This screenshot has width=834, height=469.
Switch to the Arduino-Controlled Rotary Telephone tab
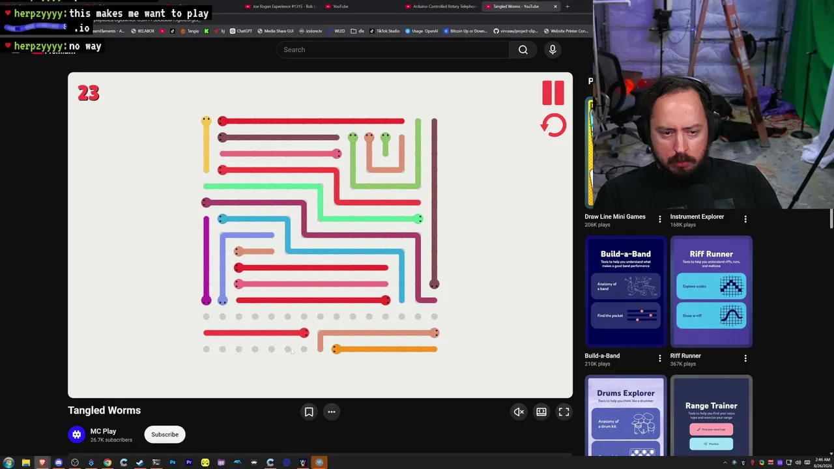click(x=441, y=7)
